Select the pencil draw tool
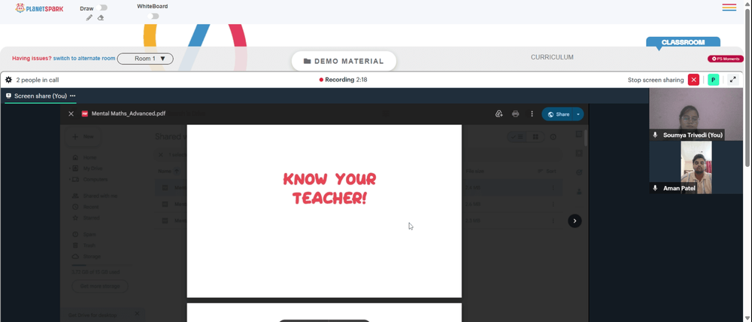The height and width of the screenshot is (322, 752). [x=89, y=18]
